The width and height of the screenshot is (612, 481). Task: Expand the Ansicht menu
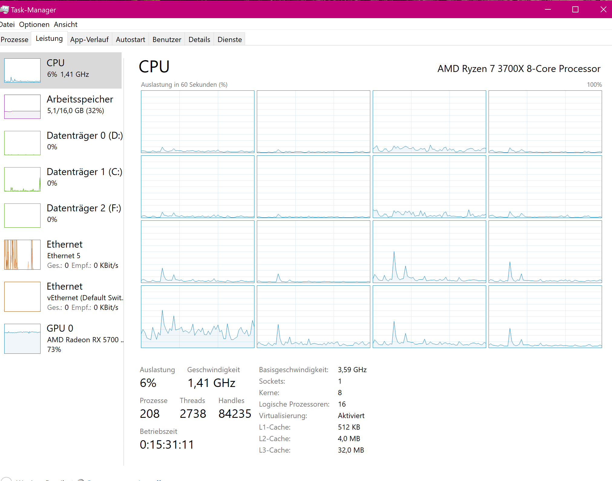[65, 24]
